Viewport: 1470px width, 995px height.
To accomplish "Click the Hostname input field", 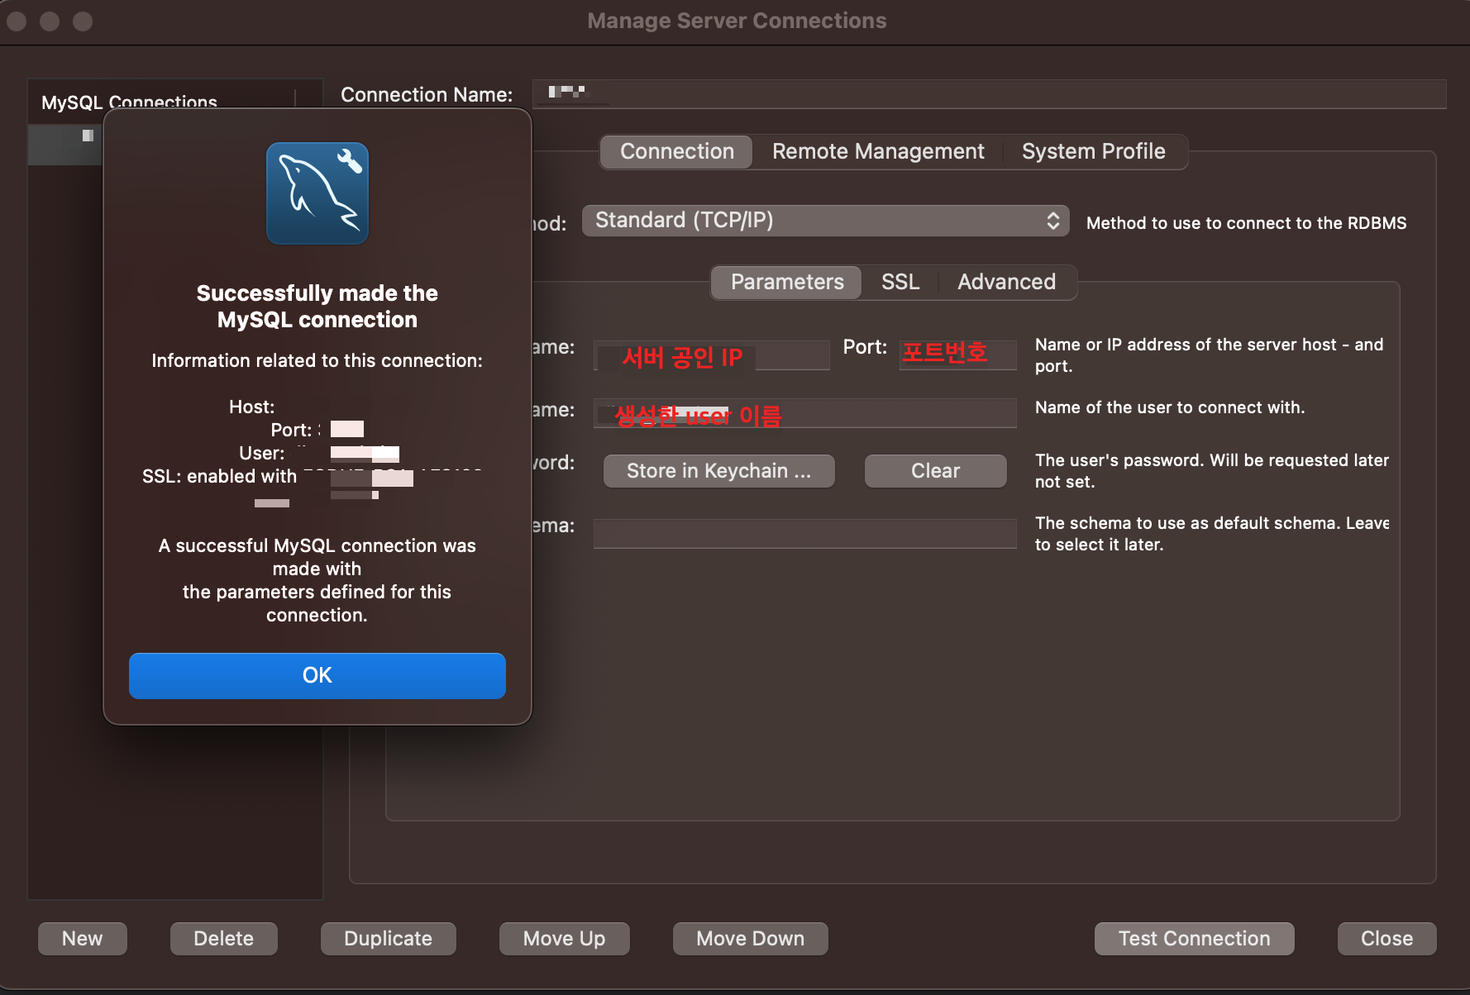I will [x=712, y=355].
